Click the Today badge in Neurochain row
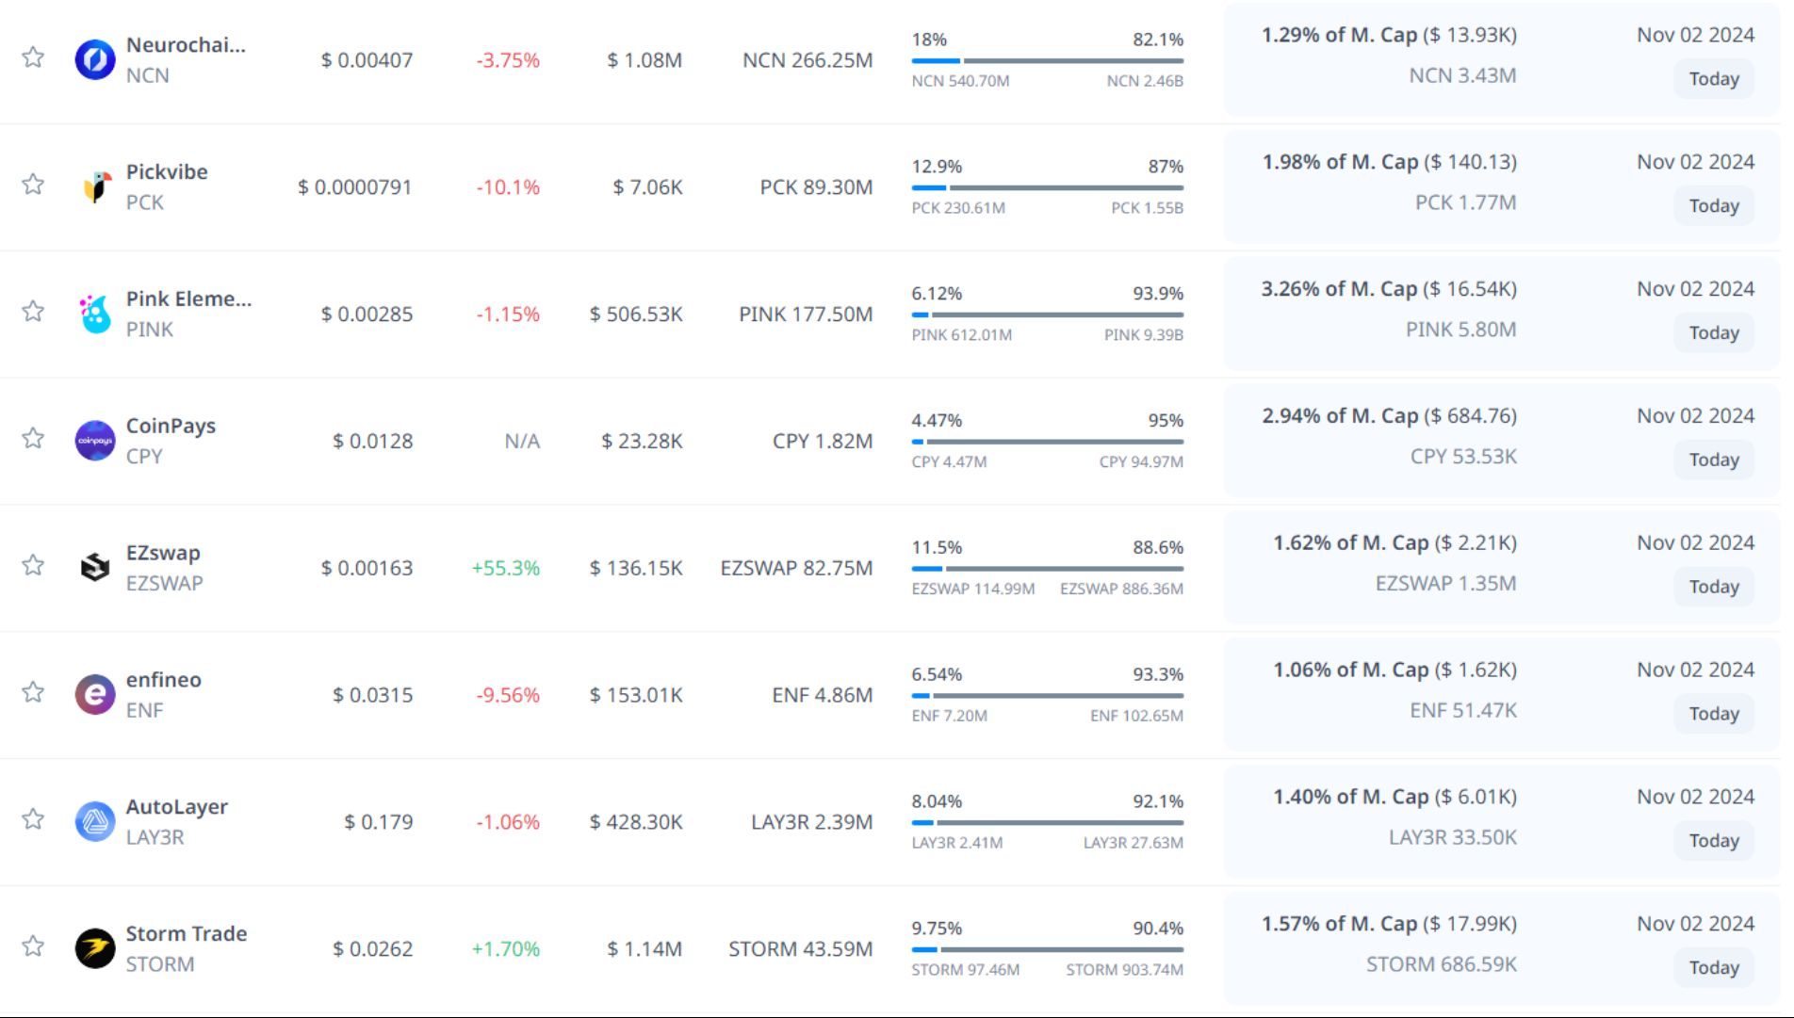The width and height of the screenshot is (1794, 1018). coord(1713,79)
